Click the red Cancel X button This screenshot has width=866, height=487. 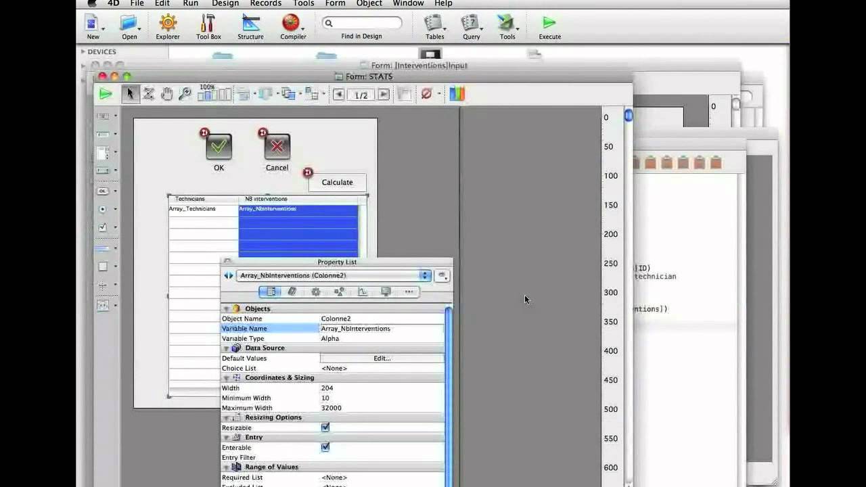pyautogui.click(x=277, y=147)
